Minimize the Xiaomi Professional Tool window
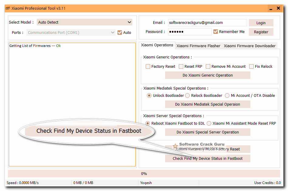The image size is (288, 191). (271, 8)
